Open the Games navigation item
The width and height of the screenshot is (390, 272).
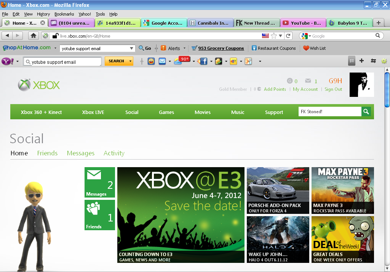coord(166,112)
